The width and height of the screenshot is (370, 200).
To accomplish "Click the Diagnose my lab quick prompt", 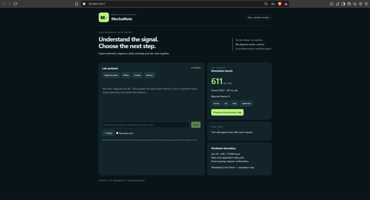I will pyautogui.click(x=111, y=75).
